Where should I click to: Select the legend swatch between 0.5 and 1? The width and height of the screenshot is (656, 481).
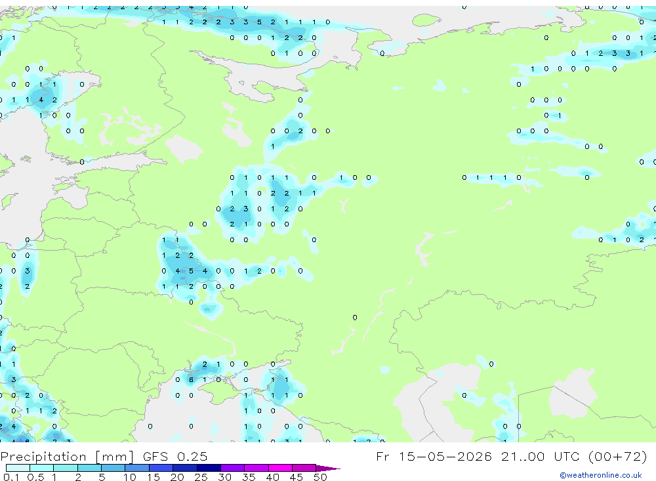tap(42, 468)
